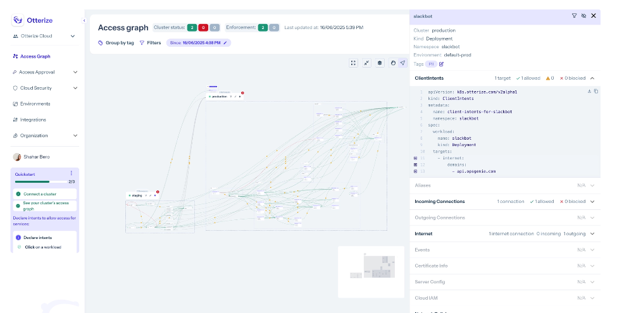Click the Quickstart progress bar
617x313 pixels.
point(41,181)
